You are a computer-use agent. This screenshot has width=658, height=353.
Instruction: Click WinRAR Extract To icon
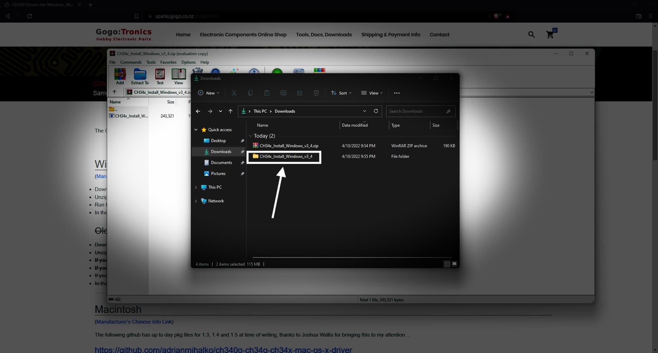140,76
